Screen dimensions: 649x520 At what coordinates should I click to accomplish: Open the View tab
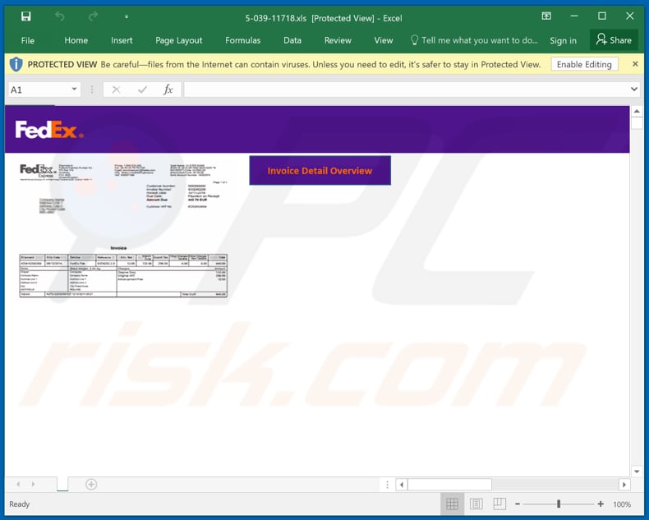click(384, 40)
